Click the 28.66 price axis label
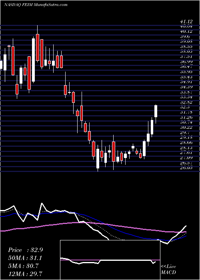 pos(186,143)
